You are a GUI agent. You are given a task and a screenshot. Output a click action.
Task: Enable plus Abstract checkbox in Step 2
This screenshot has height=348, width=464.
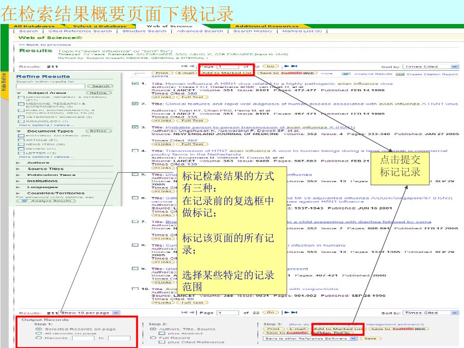162,333
